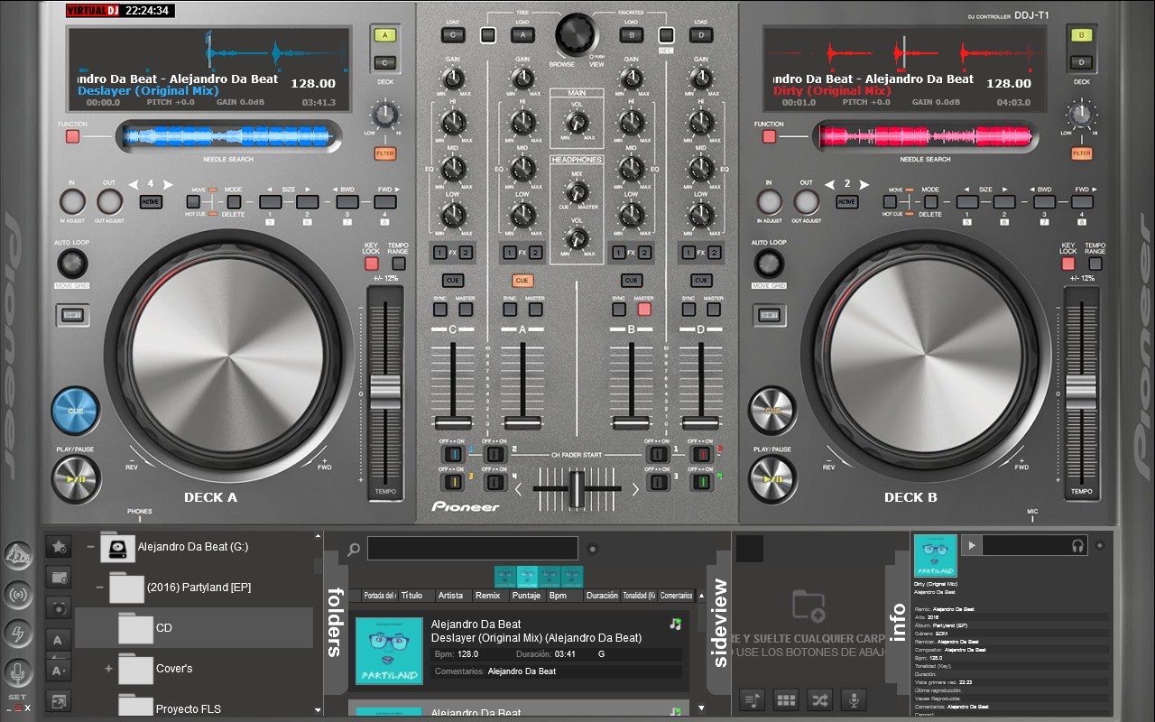Click the disc filter folder icon in sidebar

[x=59, y=606]
